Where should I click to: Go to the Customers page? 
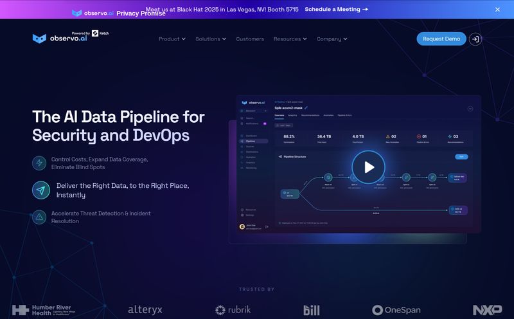click(x=250, y=39)
